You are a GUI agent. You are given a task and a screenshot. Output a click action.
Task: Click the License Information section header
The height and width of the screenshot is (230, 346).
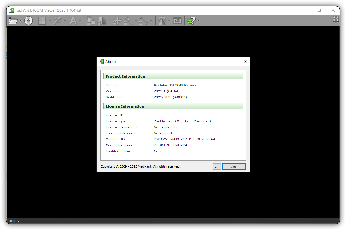point(173,106)
